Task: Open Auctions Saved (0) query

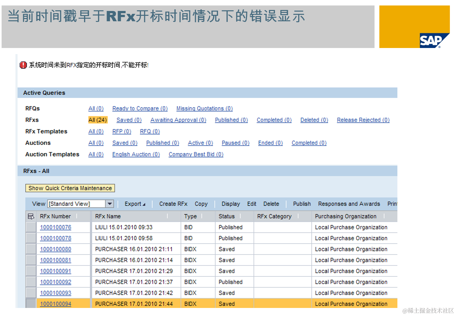Action: (125, 143)
